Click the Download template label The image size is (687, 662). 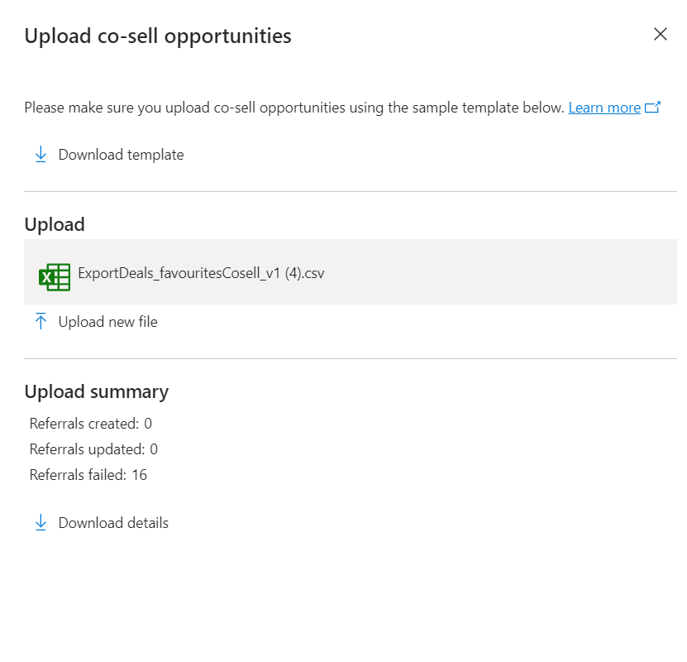click(121, 155)
